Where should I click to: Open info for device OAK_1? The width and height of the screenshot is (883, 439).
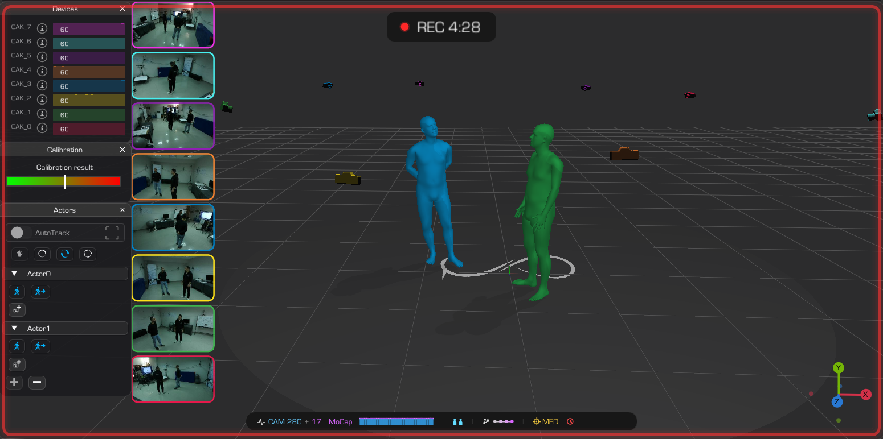(x=42, y=113)
